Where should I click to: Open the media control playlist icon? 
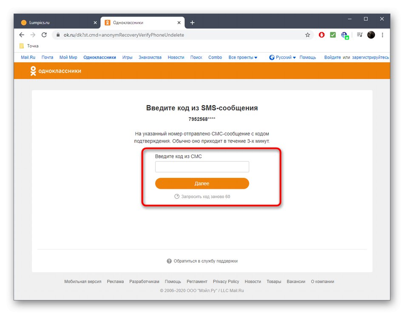(x=360, y=35)
